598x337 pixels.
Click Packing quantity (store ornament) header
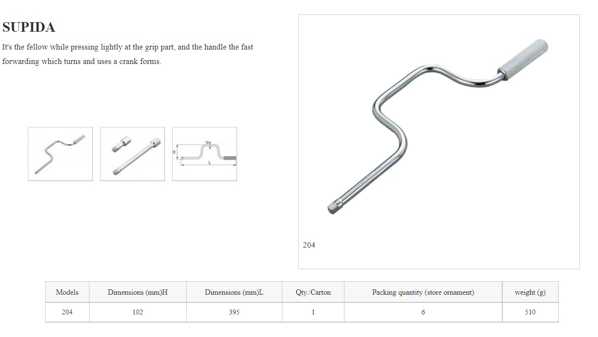[x=423, y=292]
